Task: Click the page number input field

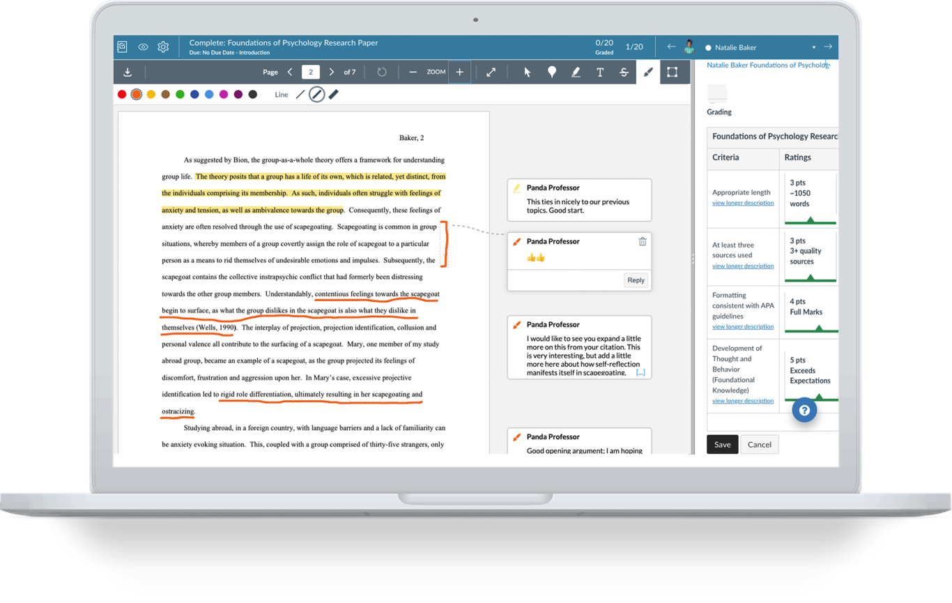Action: 310,72
